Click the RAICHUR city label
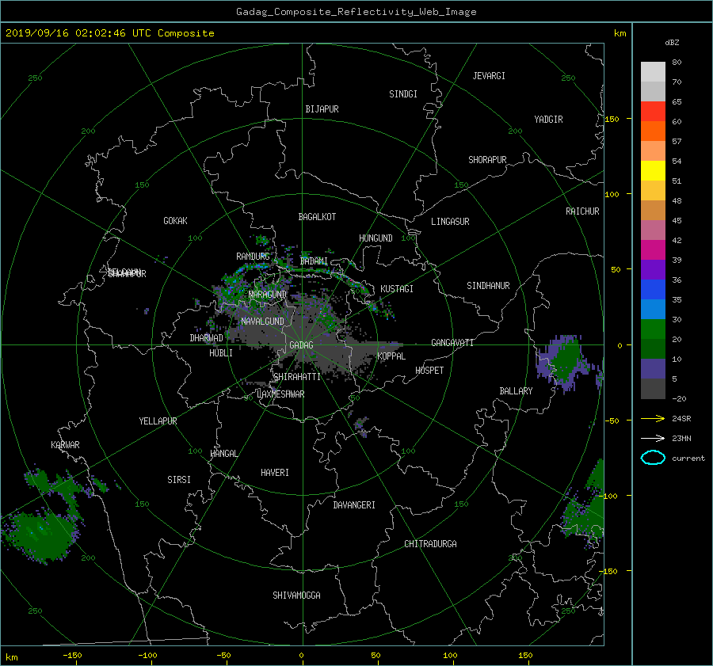Image resolution: width=713 pixels, height=666 pixels. coord(582,211)
